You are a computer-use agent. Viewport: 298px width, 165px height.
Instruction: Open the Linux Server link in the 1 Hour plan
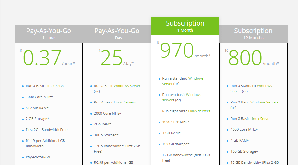coord(56,86)
